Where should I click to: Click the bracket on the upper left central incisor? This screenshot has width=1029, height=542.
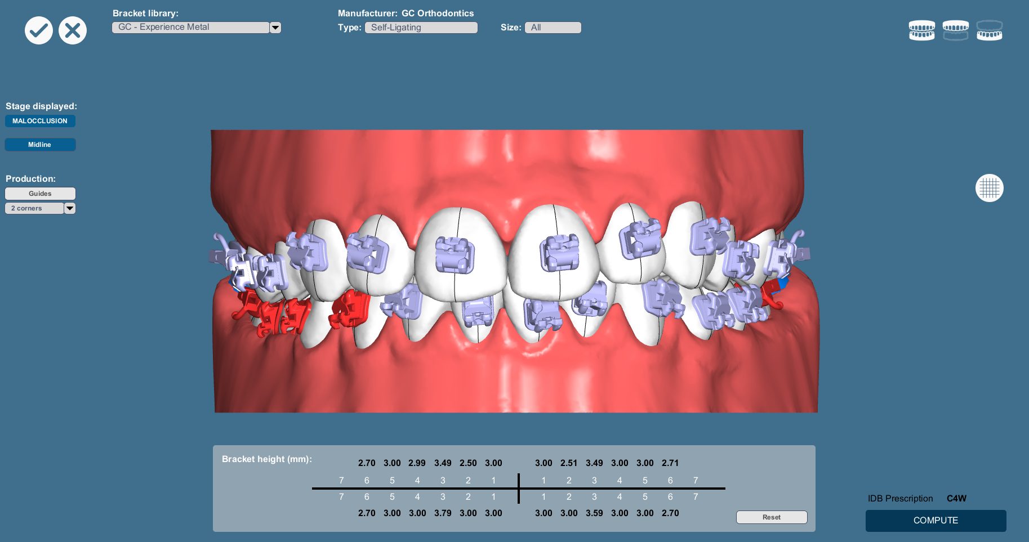(x=560, y=253)
